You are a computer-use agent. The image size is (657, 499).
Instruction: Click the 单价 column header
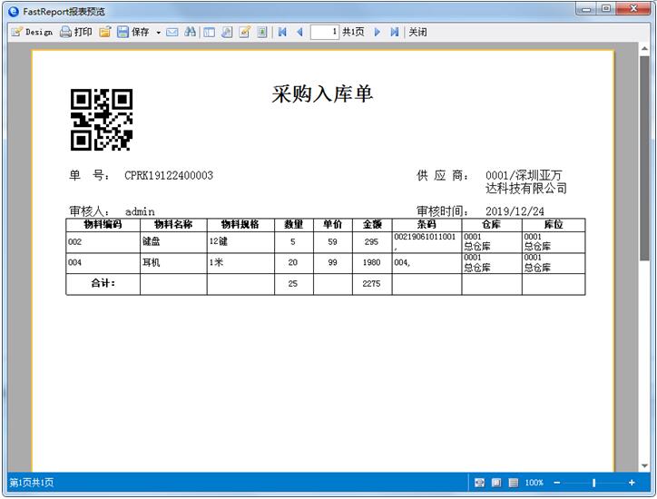point(333,225)
